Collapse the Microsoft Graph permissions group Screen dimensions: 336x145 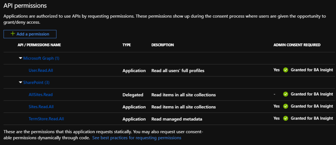pos(21,58)
